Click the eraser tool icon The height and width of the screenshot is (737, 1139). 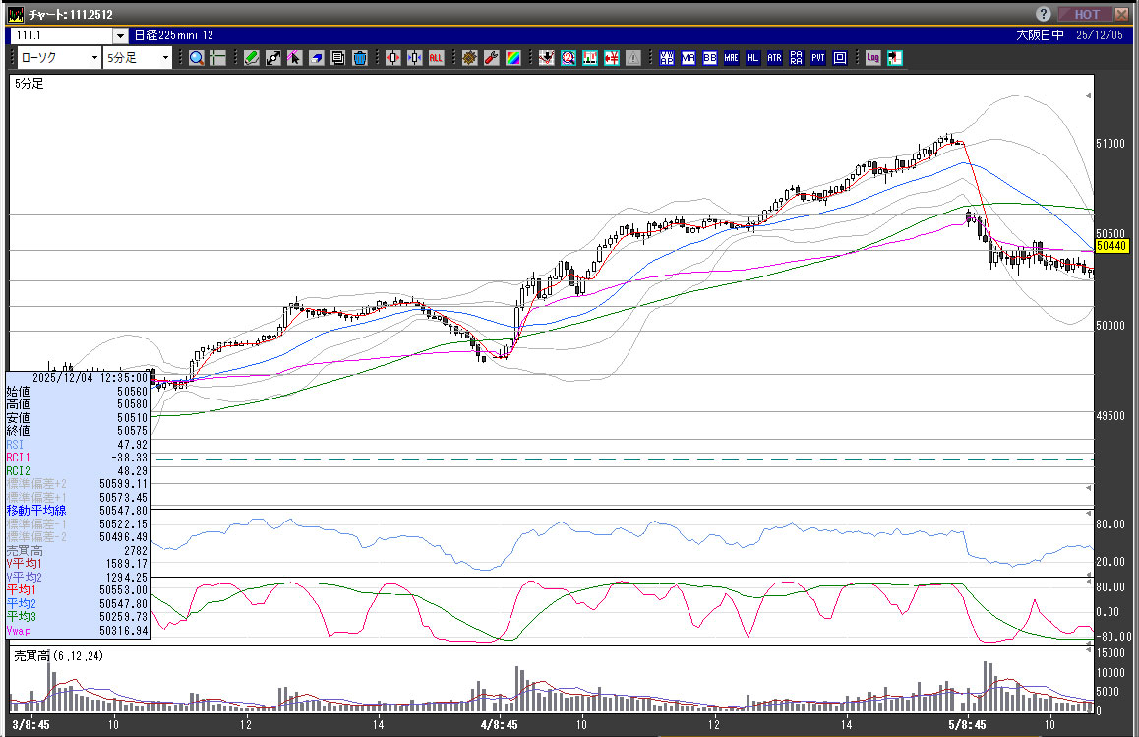point(317,58)
